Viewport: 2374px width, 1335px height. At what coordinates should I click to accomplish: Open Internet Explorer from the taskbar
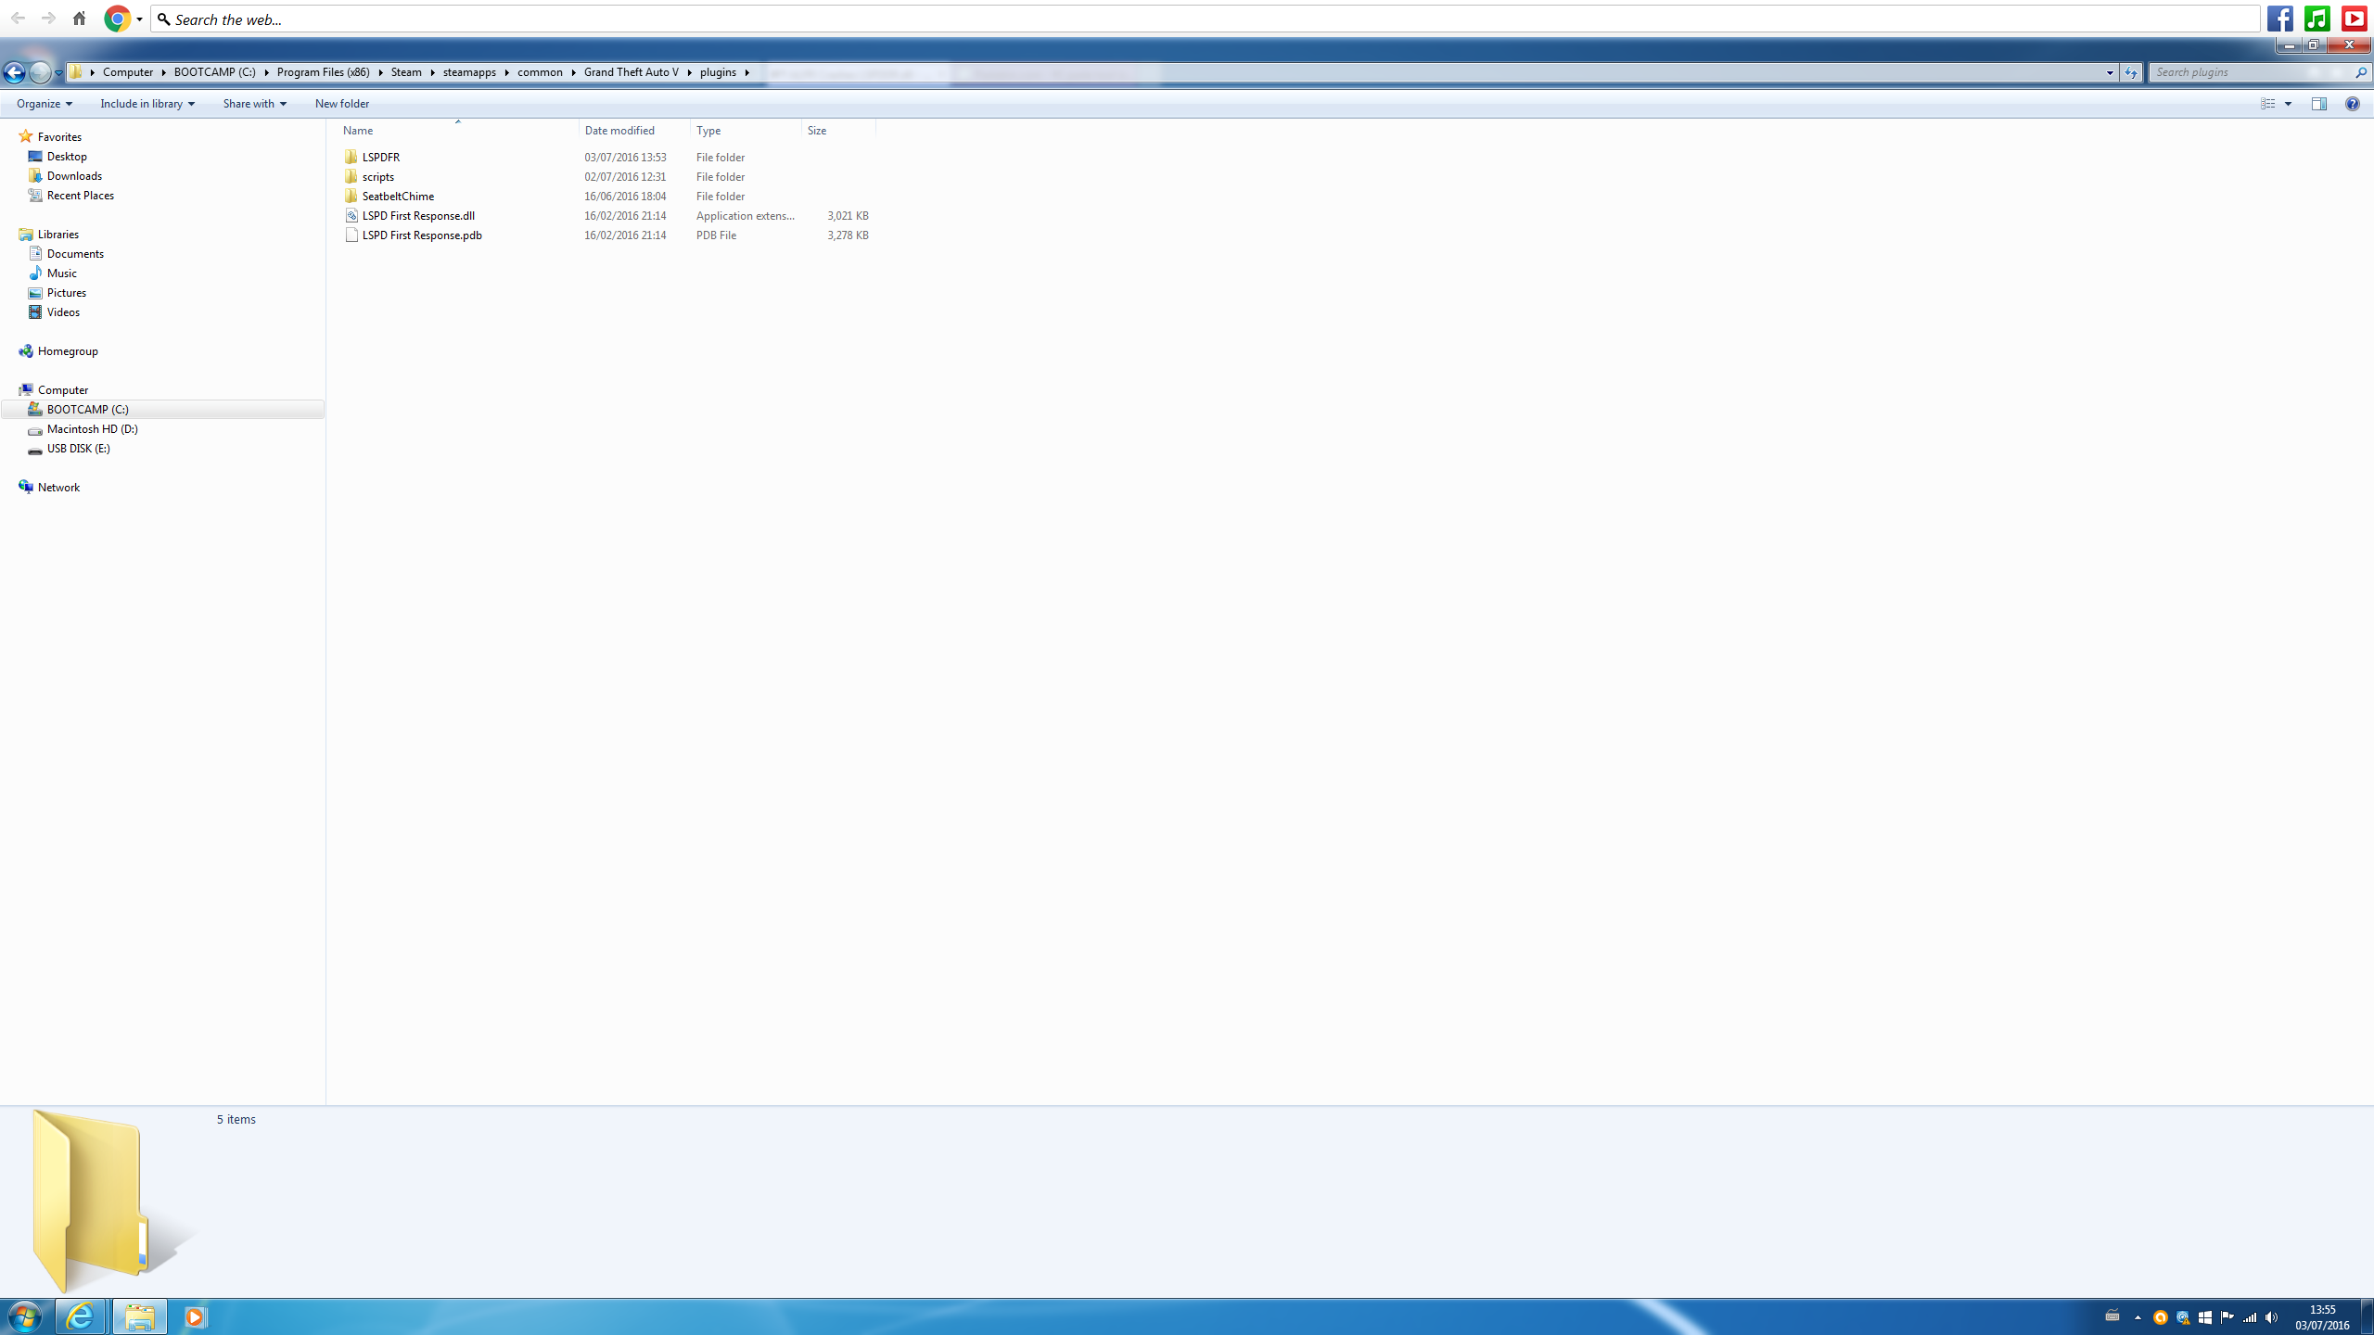(x=81, y=1316)
